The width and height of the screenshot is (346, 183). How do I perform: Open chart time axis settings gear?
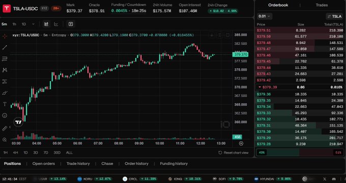click(241, 143)
